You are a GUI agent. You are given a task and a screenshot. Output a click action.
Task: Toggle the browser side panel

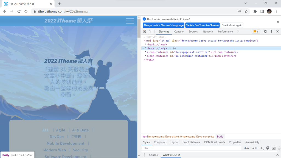click(x=262, y=12)
